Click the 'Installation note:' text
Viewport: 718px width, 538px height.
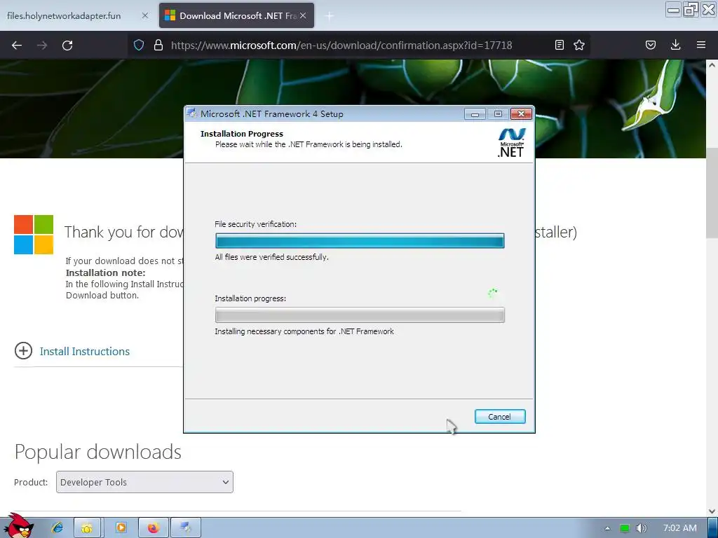click(106, 273)
